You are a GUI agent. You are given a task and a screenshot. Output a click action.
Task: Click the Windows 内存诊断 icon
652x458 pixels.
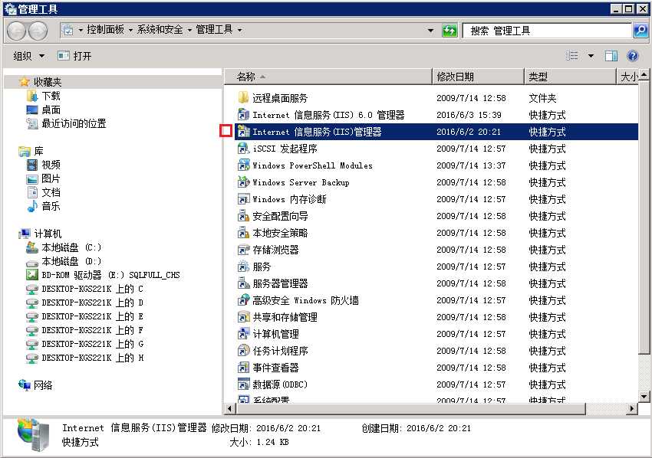243,199
